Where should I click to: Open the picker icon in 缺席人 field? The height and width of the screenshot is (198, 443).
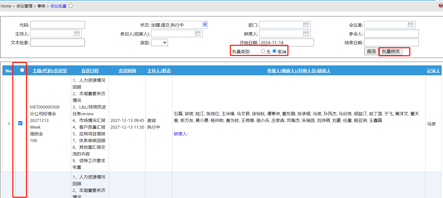306,33
